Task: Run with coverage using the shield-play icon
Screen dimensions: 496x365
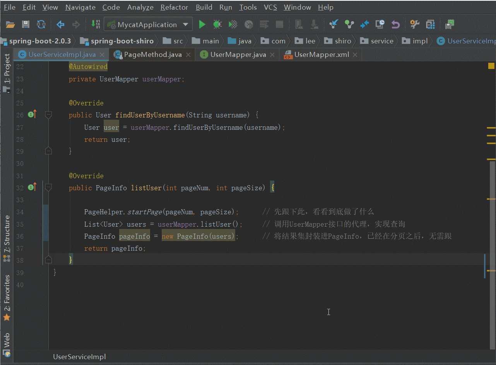Action: tap(233, 25)
